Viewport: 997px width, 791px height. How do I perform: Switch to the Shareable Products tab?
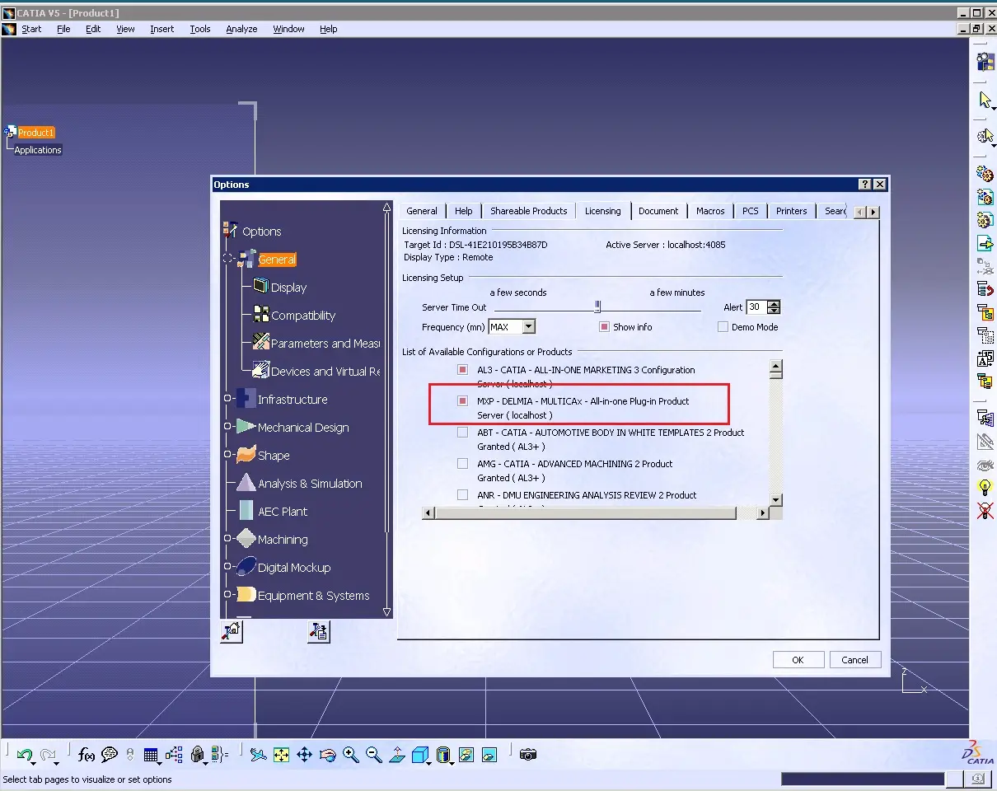(529, 211)
